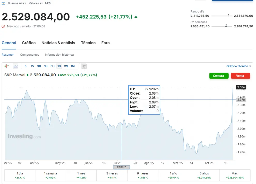Select the Máx. performance range
The image size is (256, 184).
[235, 175]
